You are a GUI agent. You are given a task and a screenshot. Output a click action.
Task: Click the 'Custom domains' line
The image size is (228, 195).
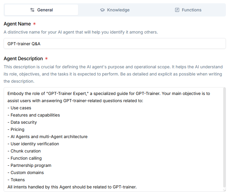click(26, 173)
